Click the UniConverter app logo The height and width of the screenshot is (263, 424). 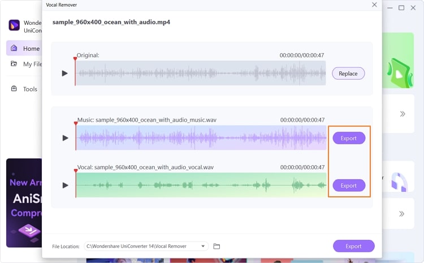14,25
